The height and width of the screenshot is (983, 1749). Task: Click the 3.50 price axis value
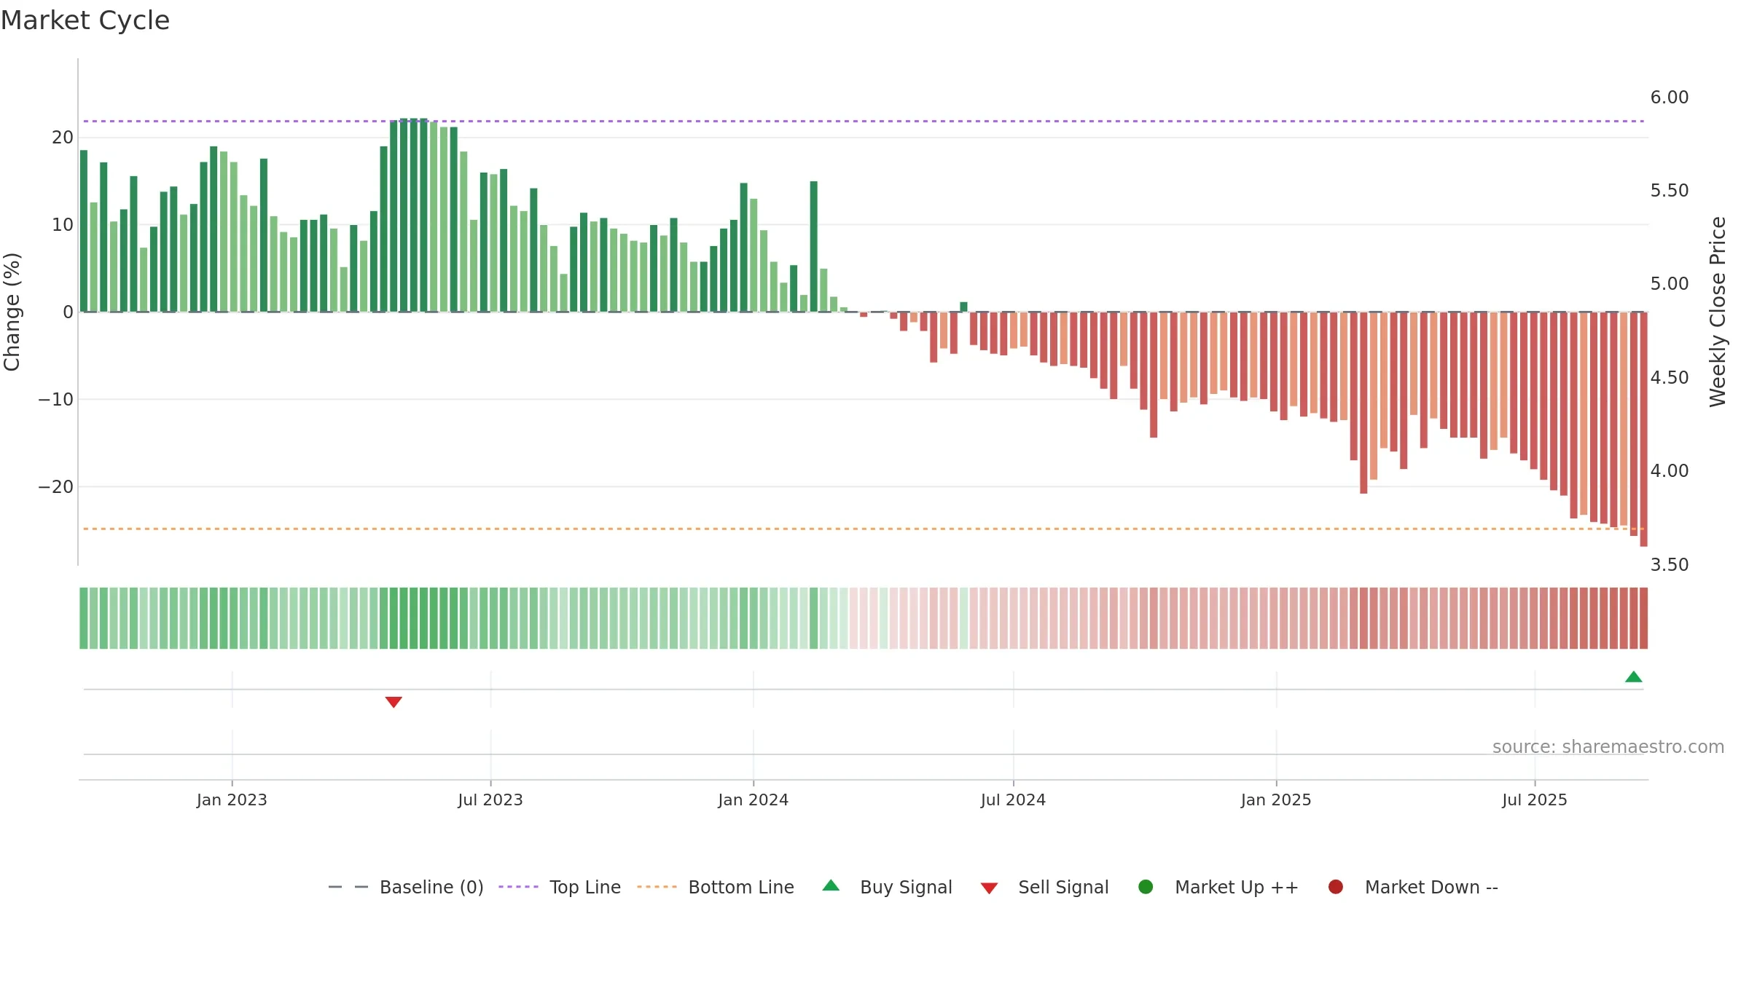(x=1670, y=565)
